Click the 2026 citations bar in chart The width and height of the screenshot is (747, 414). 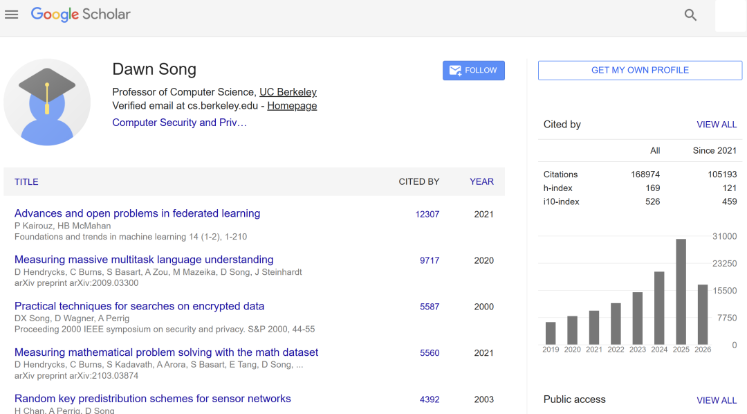click(x=703, y=315)
